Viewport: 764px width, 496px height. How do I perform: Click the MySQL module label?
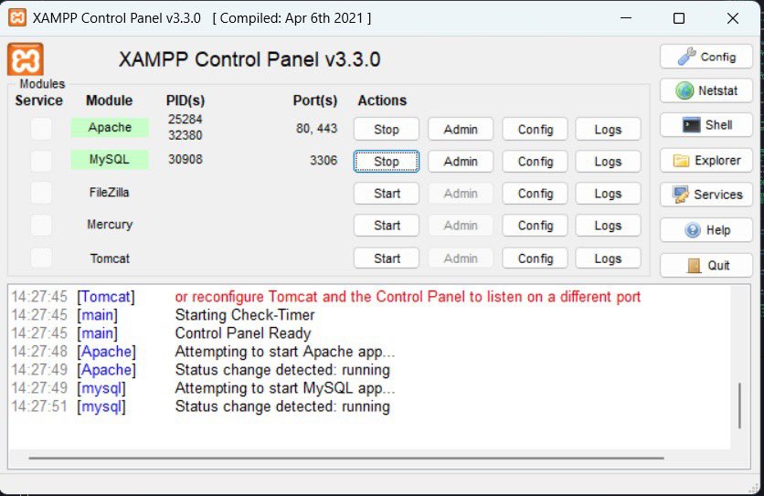(110, 159)
